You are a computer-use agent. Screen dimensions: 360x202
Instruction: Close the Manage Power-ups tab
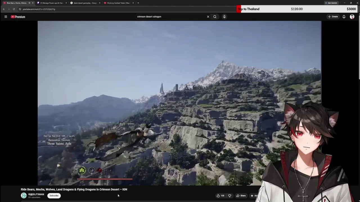[66, 3]
